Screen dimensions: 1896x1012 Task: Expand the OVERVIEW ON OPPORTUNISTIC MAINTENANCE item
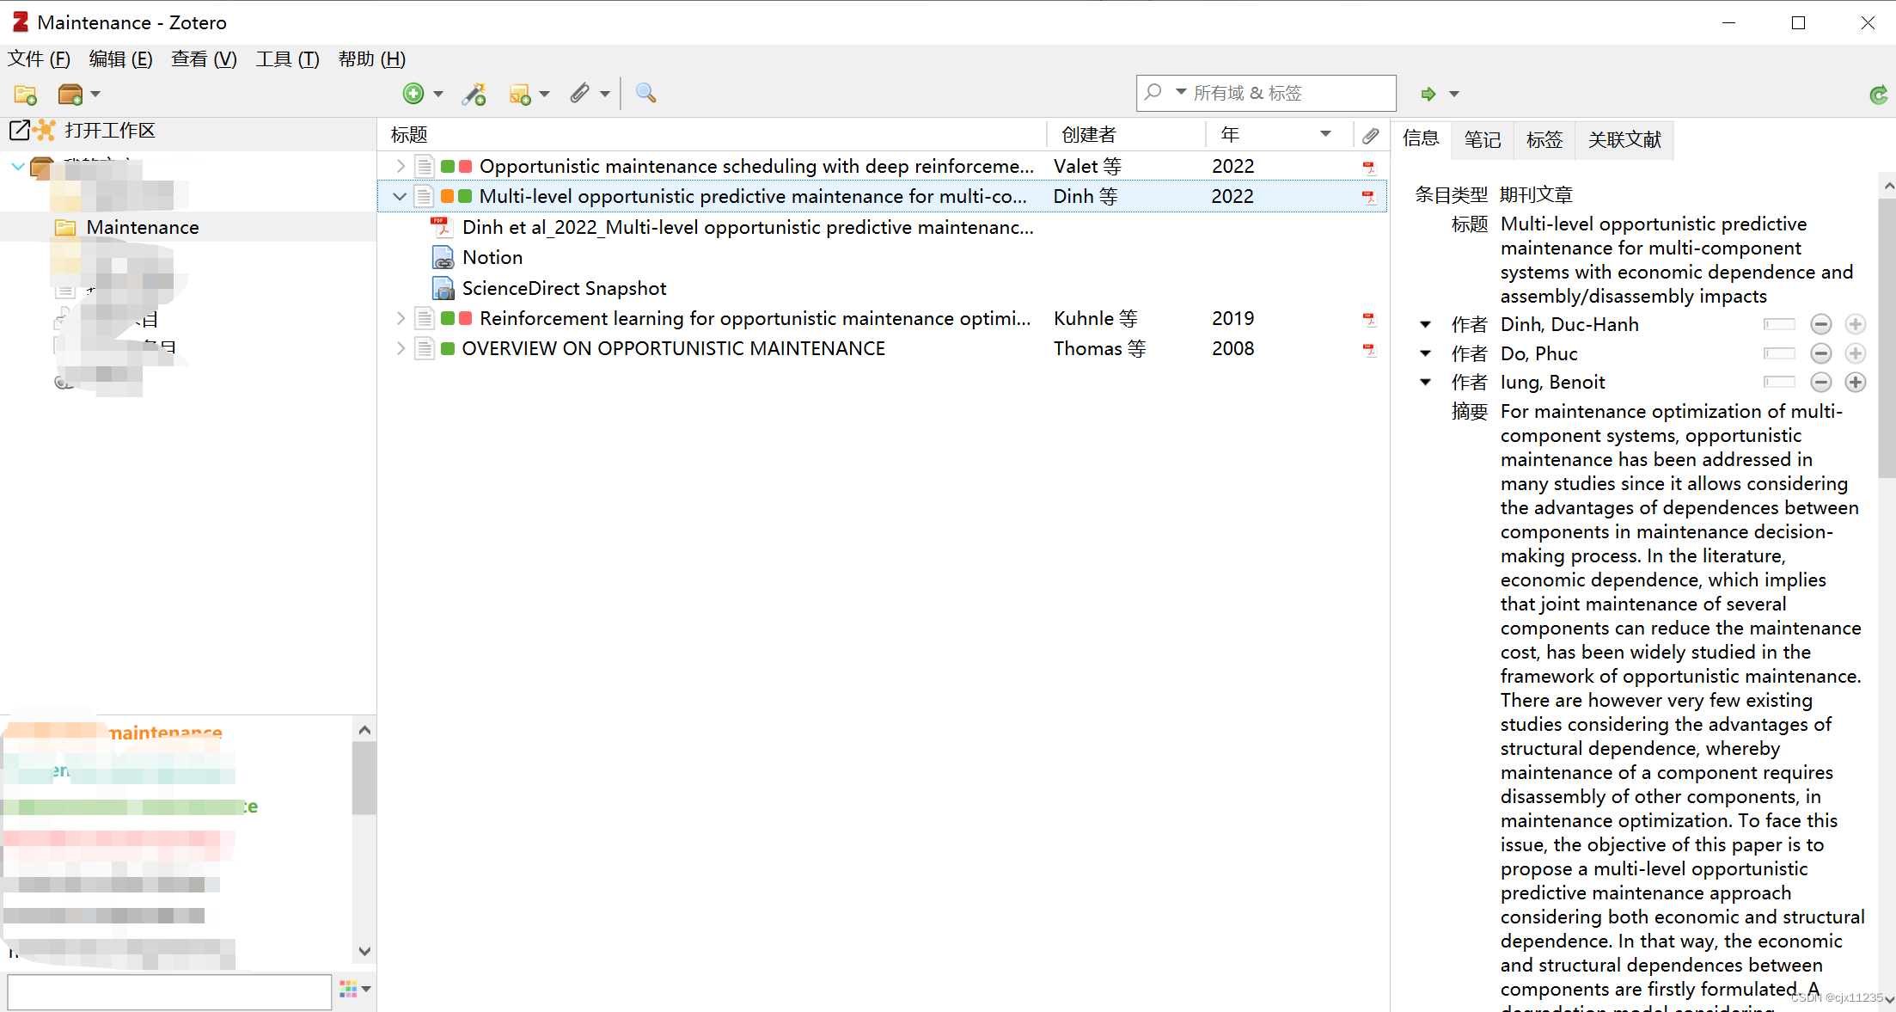point(400,348)
